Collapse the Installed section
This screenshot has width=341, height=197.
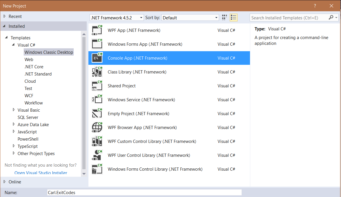click(x=4, y=26)
